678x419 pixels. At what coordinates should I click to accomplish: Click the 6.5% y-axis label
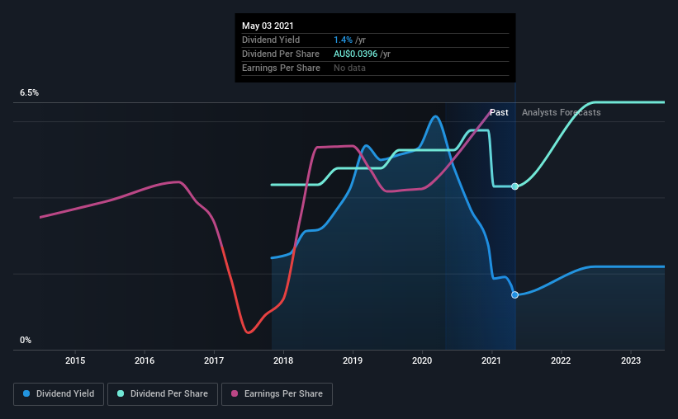point(30,93)
